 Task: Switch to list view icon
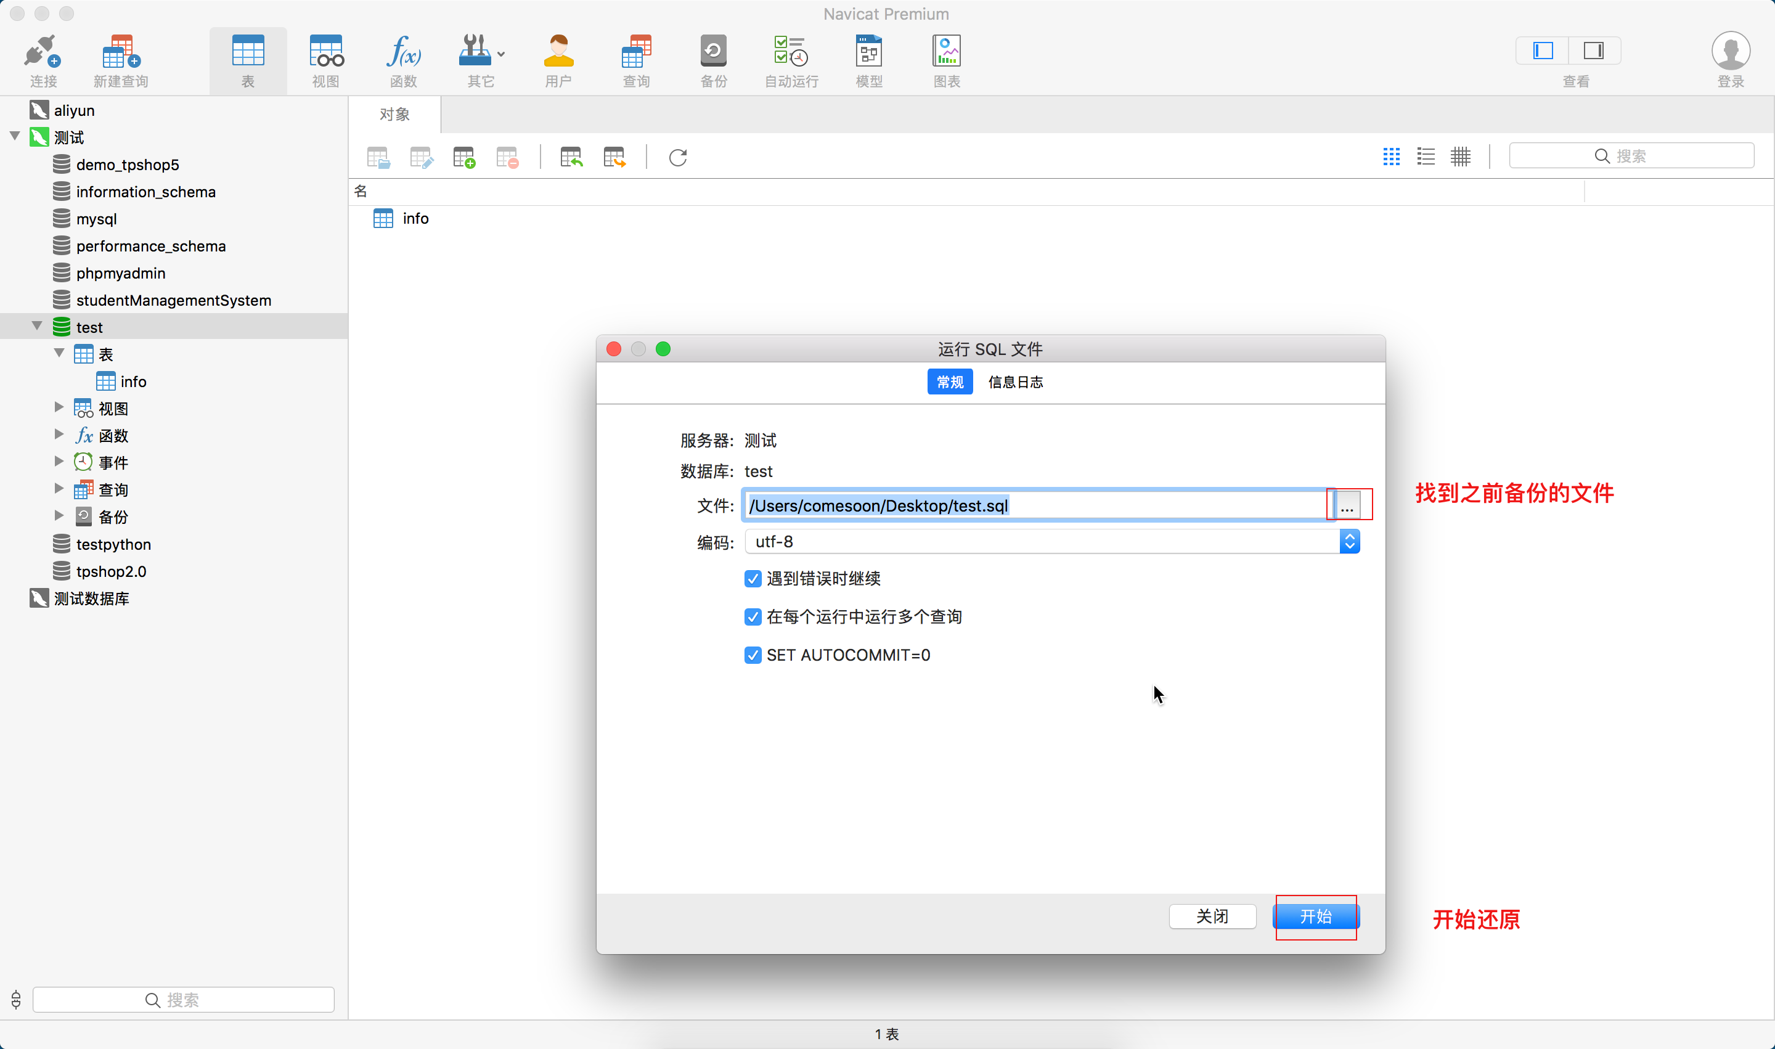coord(1425,156)
